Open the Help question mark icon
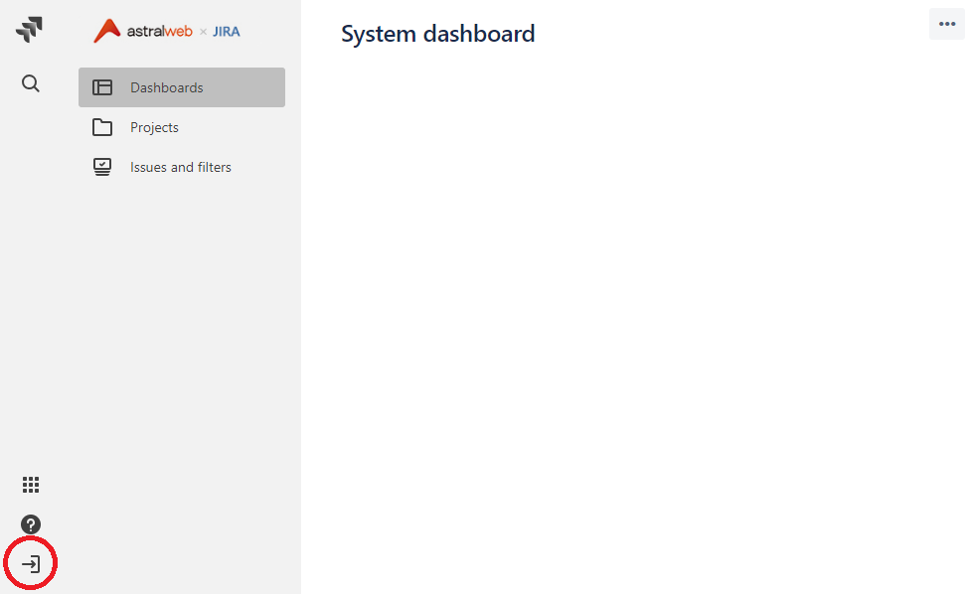This screenshot has width=973, height=594. point(31,524)
